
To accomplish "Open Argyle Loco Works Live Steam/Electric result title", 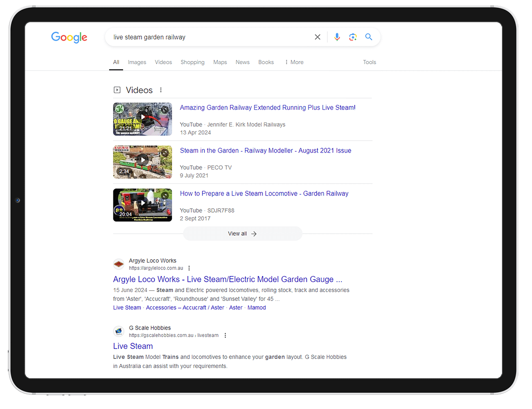I will coord(228,279).
